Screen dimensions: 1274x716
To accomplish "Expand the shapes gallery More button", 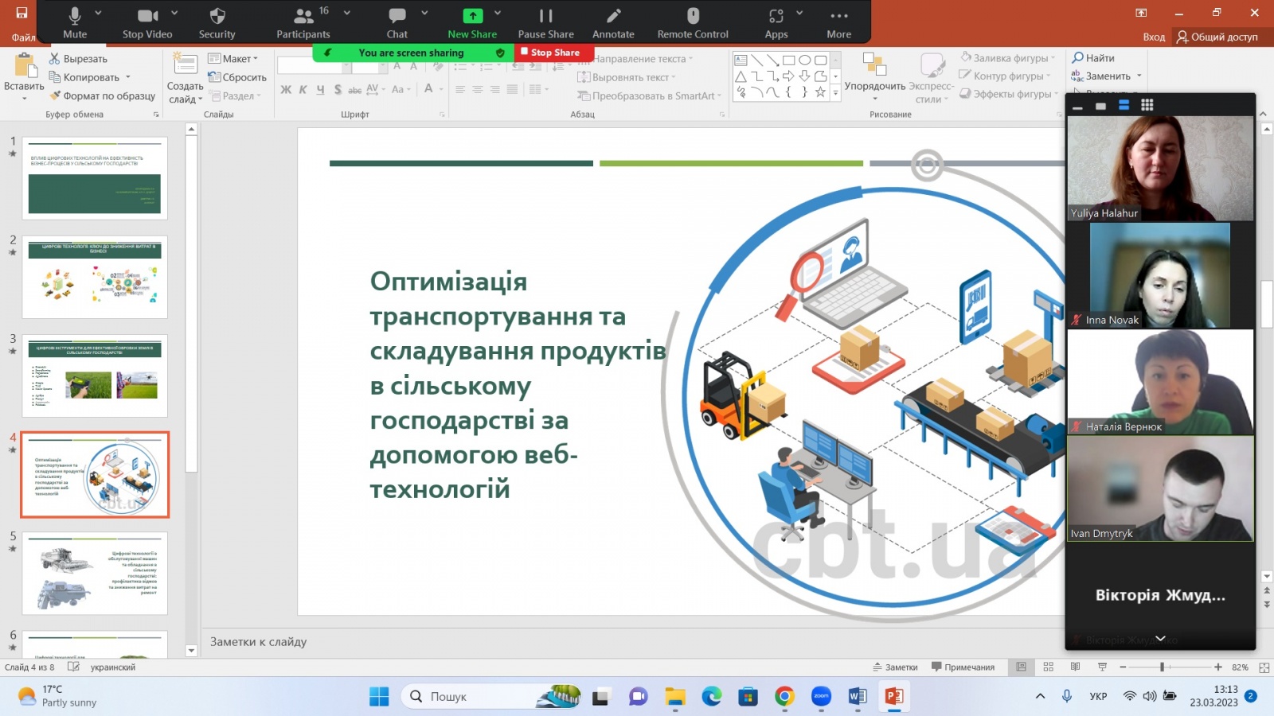I will coord(835,93).
